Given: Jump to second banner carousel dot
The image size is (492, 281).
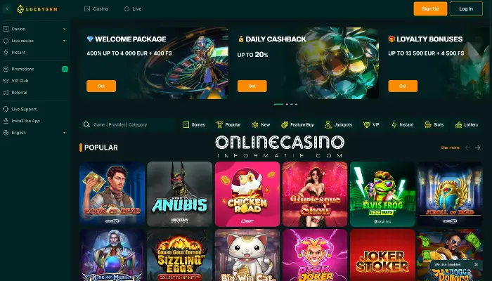Looking at the screenshot, I should 287,104.
